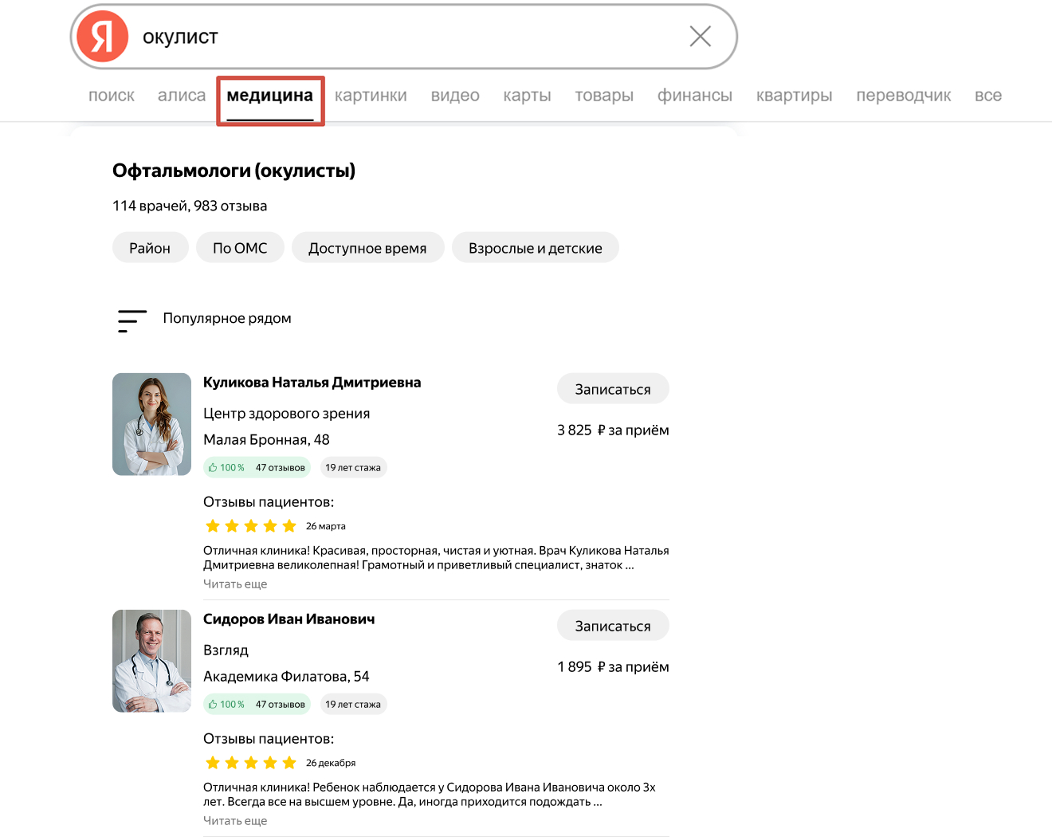Image resolution: width=1052 pixels, height=837 pixels.
Task: Expand Читать еще under Куликова's review
Action: click(x=235, y=584)
